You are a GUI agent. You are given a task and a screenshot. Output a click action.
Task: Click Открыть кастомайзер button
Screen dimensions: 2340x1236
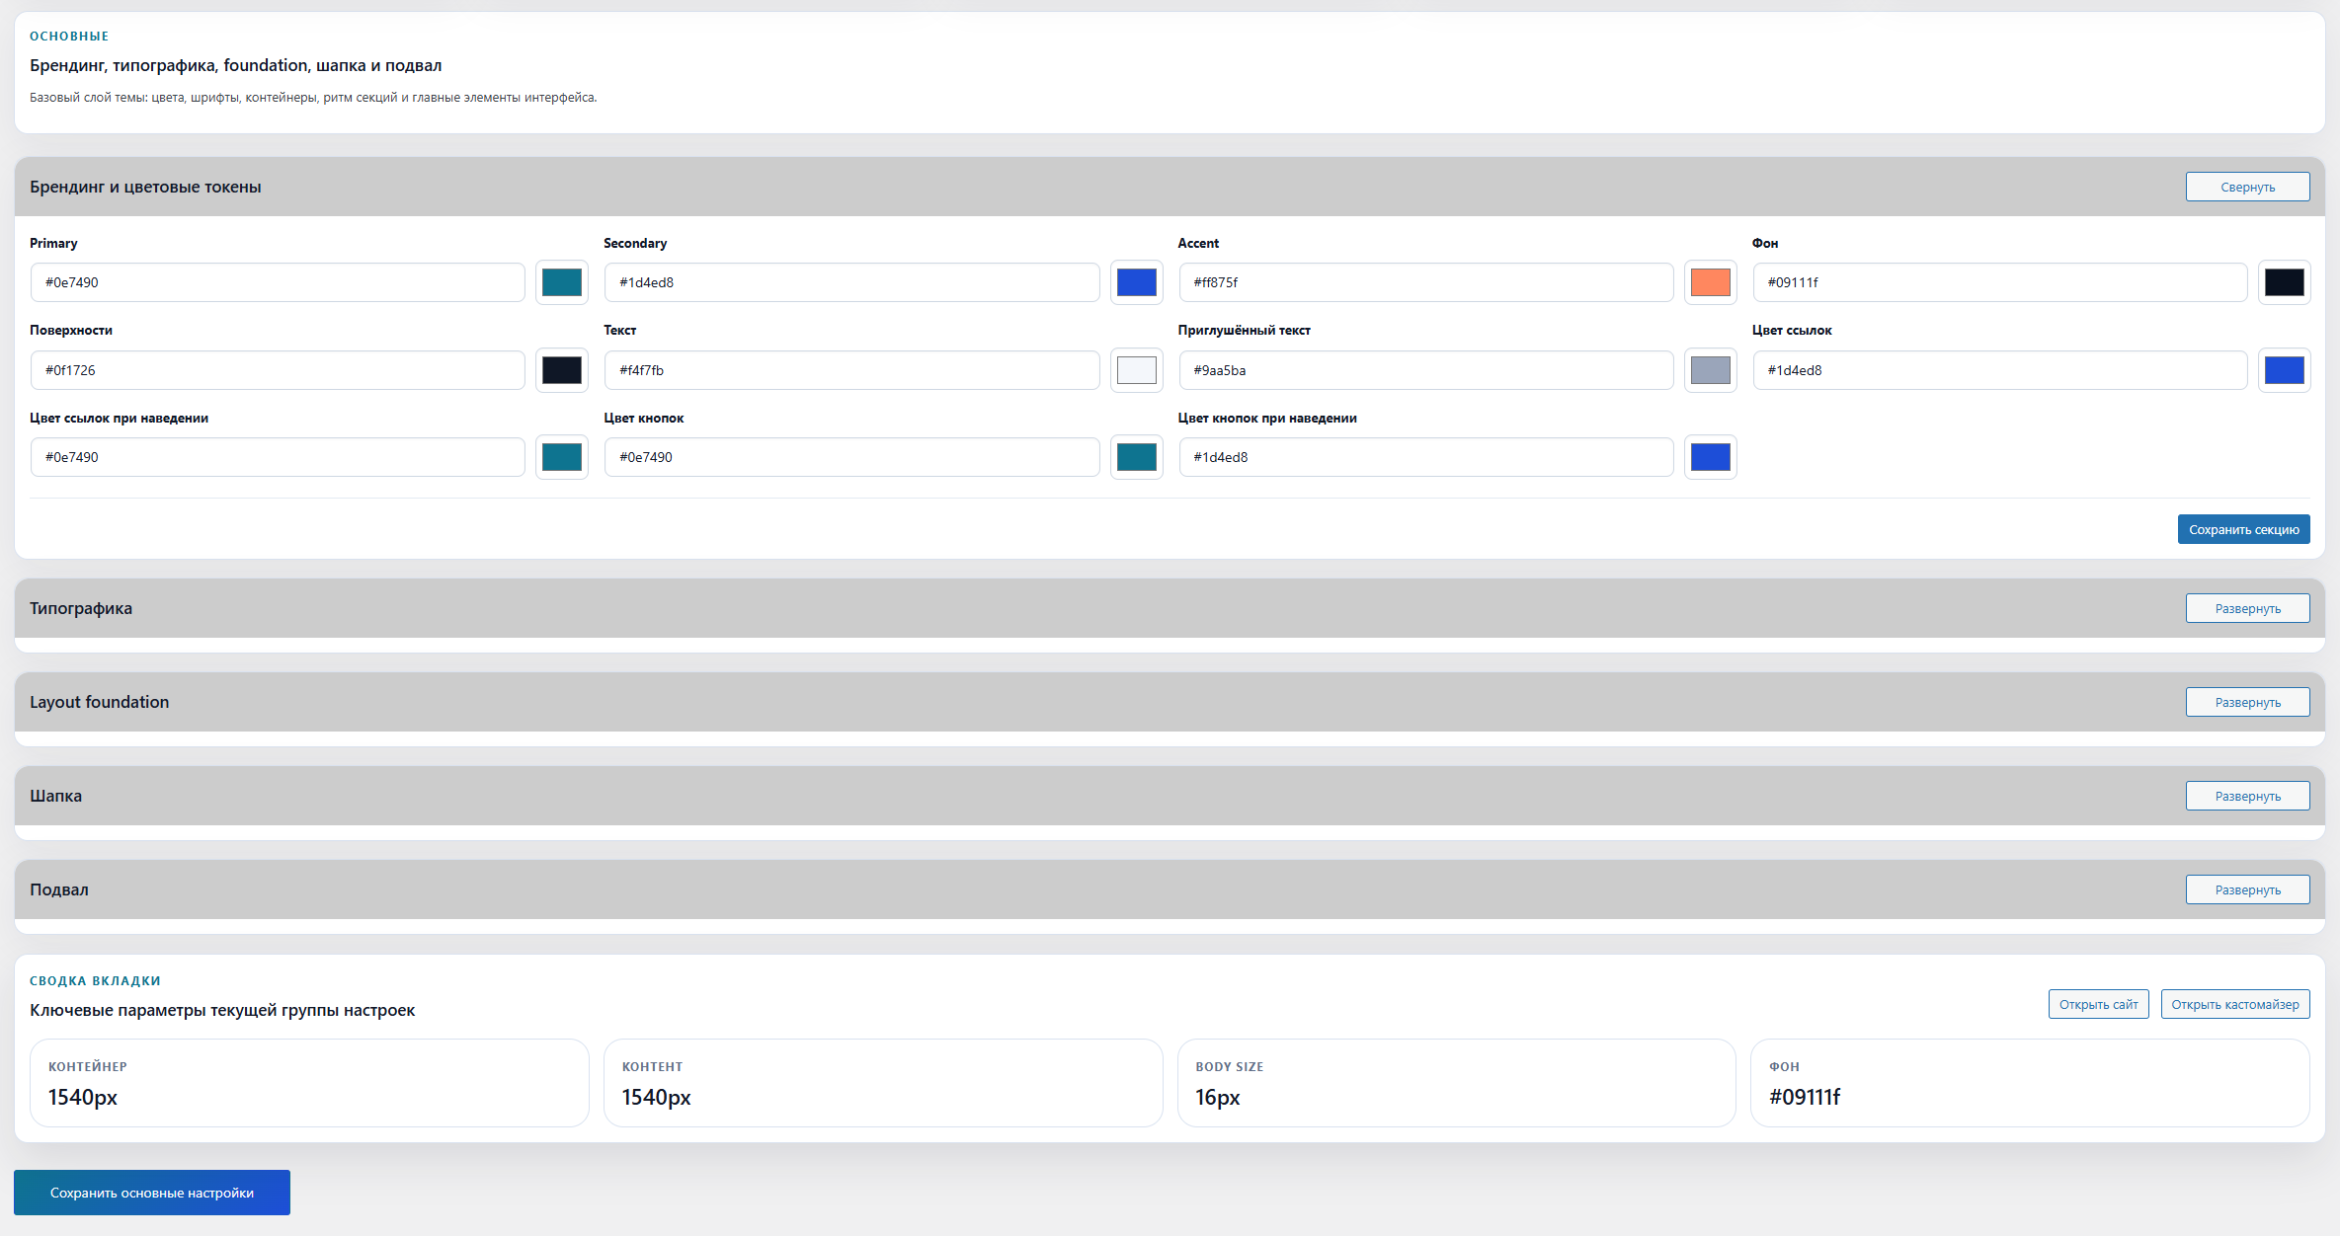[x=2234, y=1004]
